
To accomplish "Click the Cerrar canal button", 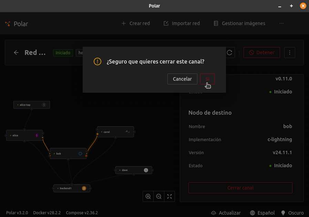I will coord(240,188).
